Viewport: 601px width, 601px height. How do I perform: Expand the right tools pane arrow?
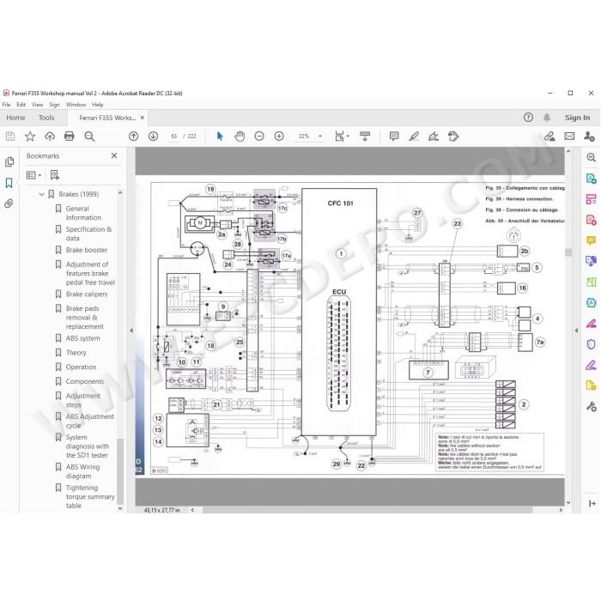coord(592,504)
